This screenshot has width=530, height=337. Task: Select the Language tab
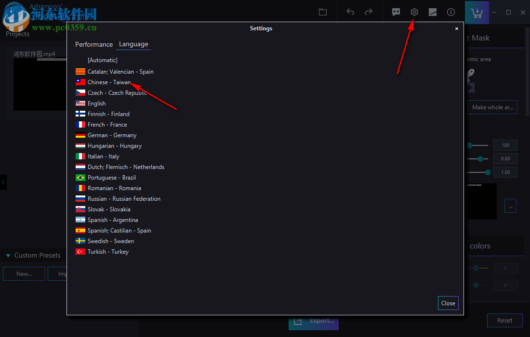[x=133, y=44]
